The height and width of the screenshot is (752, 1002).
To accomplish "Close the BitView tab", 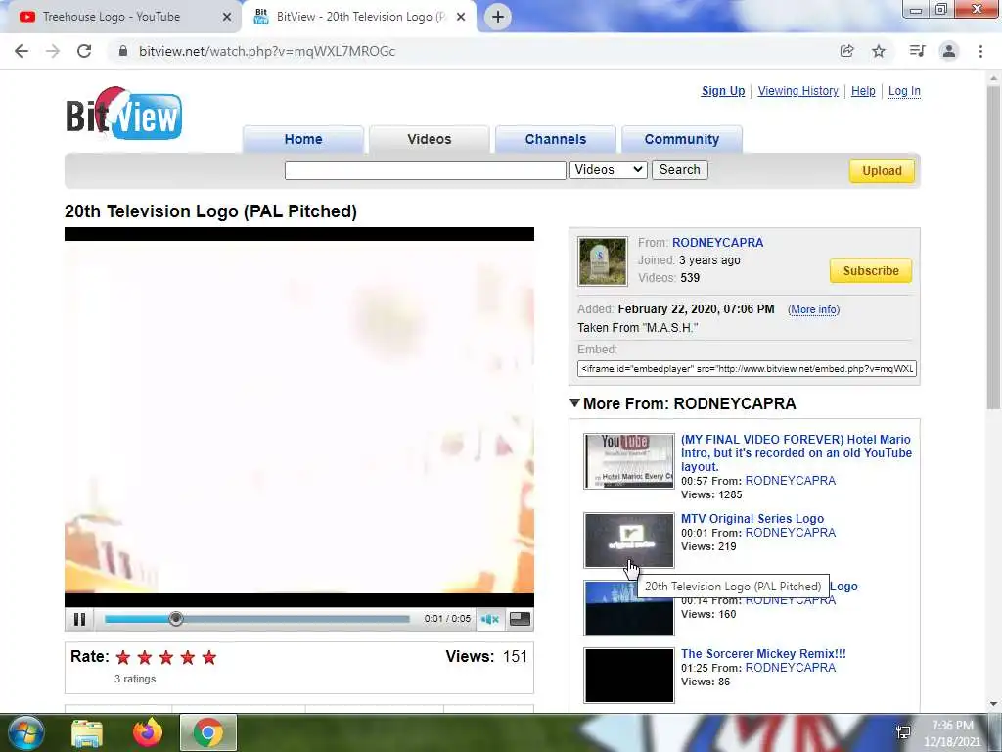I will [x=461, y=17].
